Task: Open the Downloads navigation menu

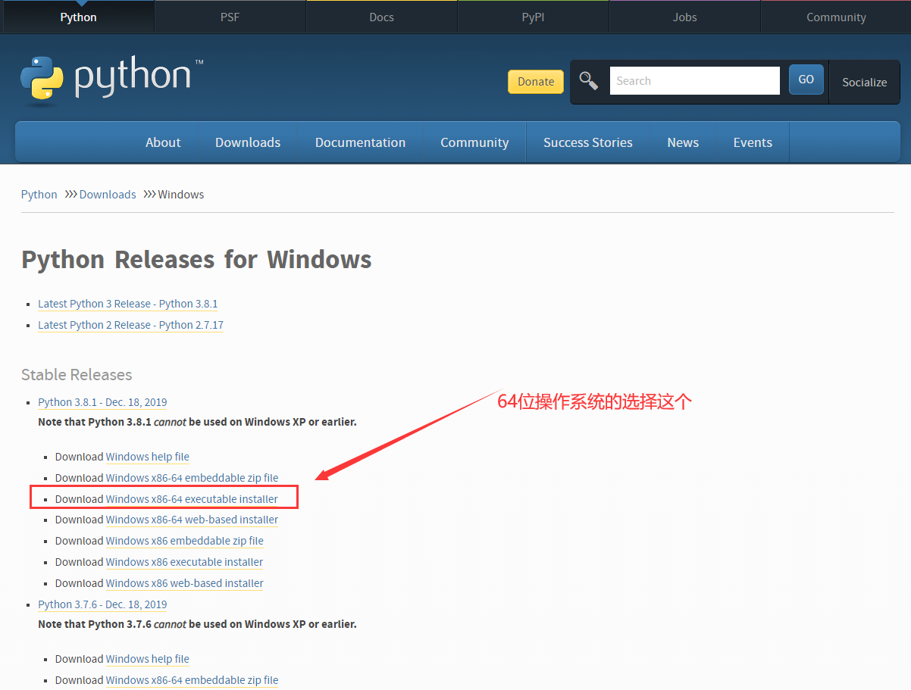Action: tap(248, 142)
